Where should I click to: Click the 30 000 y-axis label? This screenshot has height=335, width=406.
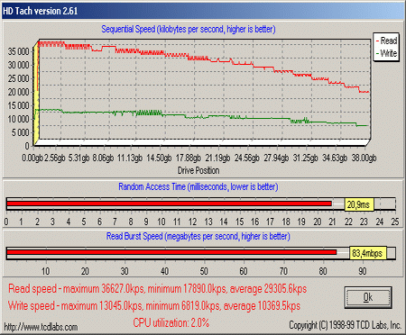pyautogui.click(x=19, y=65)
